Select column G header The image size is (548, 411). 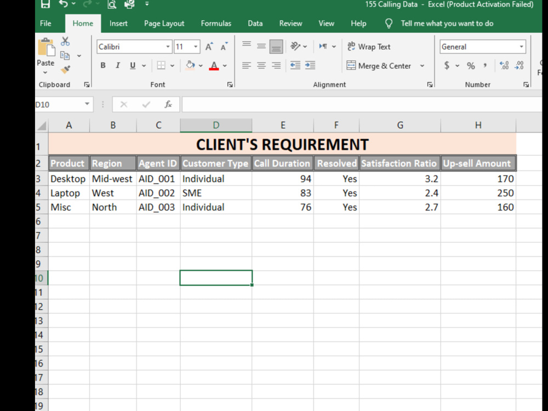click(x=400, y=125)
